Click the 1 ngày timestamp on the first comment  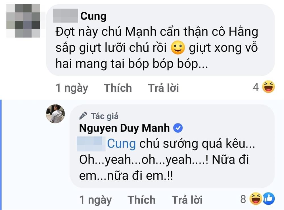(72, 88)
